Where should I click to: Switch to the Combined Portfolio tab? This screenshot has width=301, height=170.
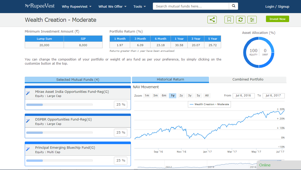pyautogui.click(x=248, y=79)
